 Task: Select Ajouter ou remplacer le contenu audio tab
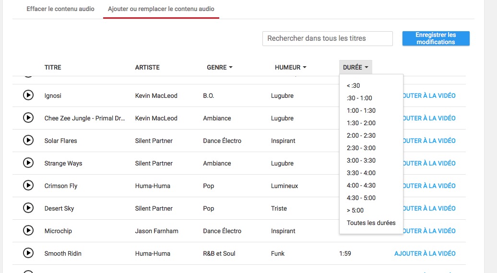pos(161,9)
